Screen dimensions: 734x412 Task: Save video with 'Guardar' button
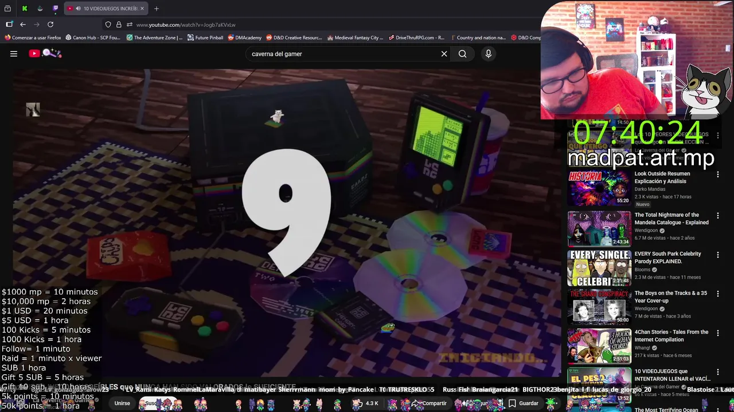(523, 403)
